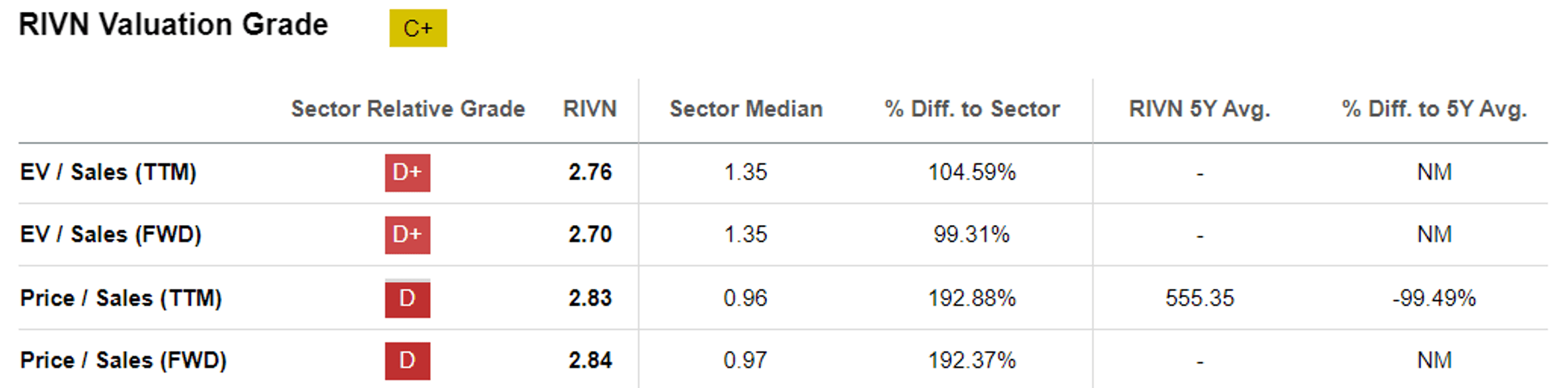
Task: Open the Price / Sales (TTM) metric
Action: point(121,298)
